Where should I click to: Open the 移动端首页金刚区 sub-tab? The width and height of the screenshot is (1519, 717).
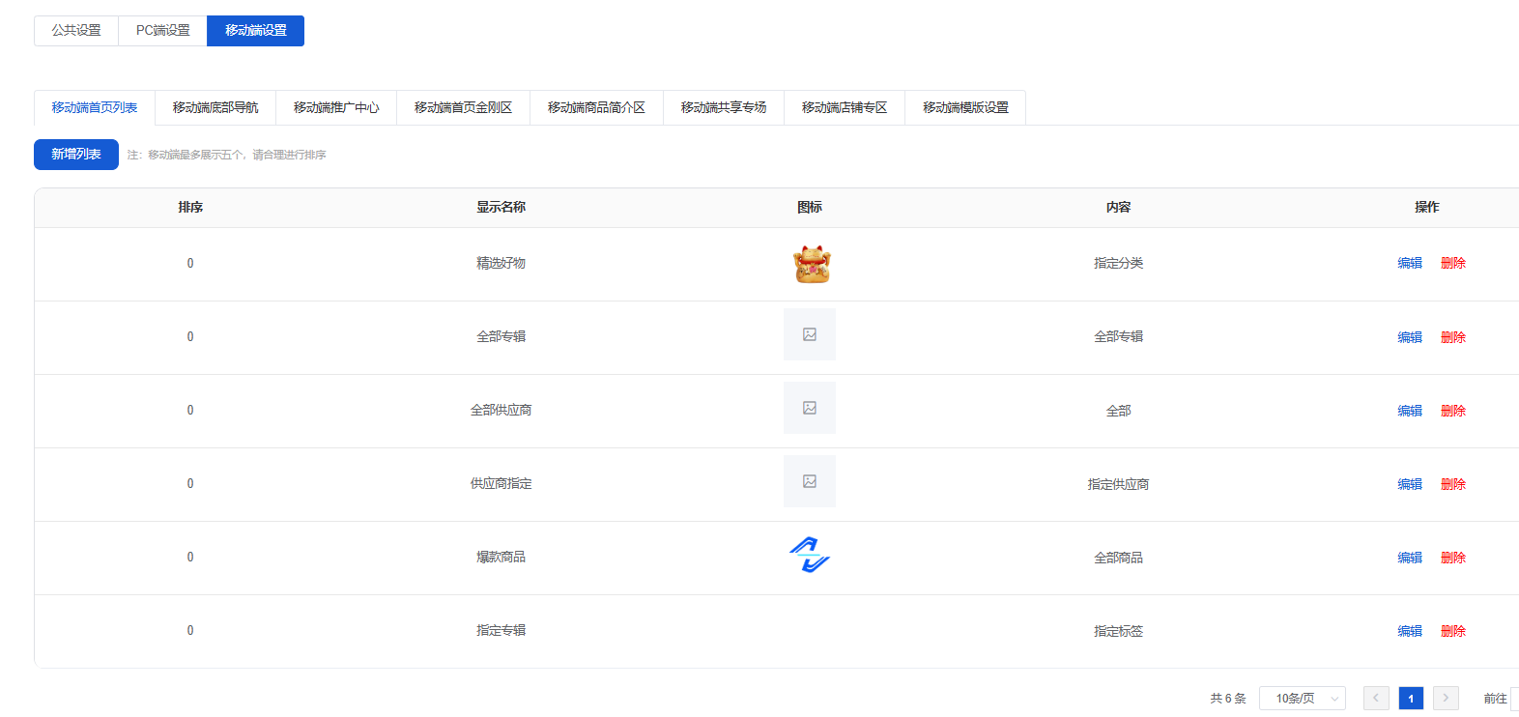[464, 107]
